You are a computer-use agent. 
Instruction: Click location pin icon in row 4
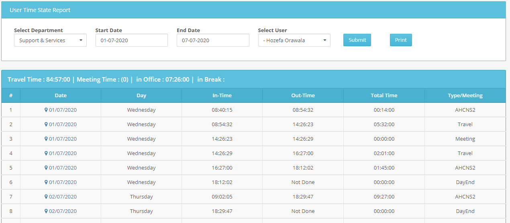tap(46, 153)
